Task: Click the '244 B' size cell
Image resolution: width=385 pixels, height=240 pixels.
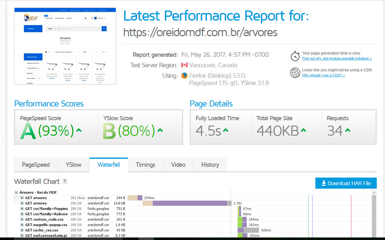Action: (121, 198)
